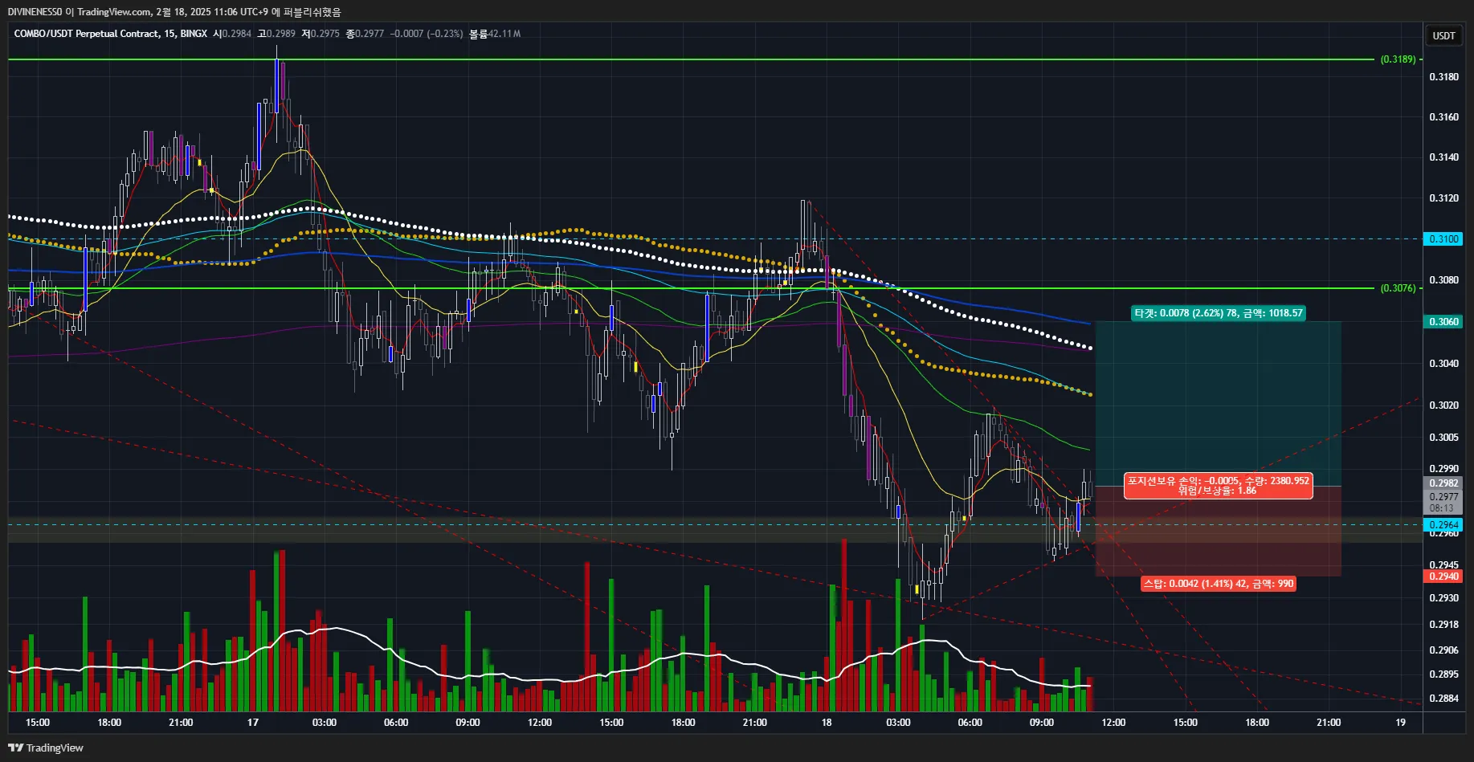Click the publisher header line DIVINENESS0 TradingView.com

click(174, 11)
